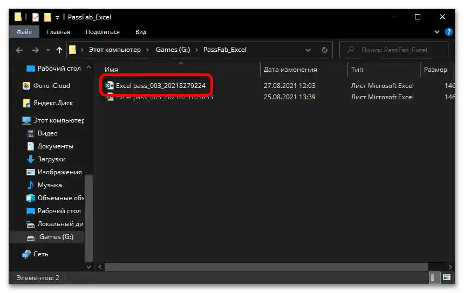Image resolution: width=464 pixels, height=293 pixels.
Task: Focus the Поиск: PassFab_Excel search box
Action: tap(393, 50)
